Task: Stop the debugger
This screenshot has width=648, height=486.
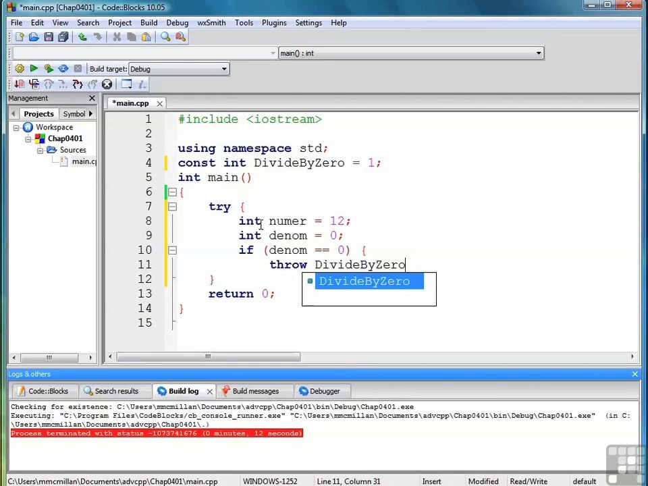Action: point(107,84)
